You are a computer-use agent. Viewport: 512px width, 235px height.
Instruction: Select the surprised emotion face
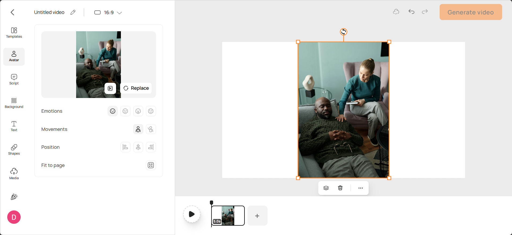[138, 111]
